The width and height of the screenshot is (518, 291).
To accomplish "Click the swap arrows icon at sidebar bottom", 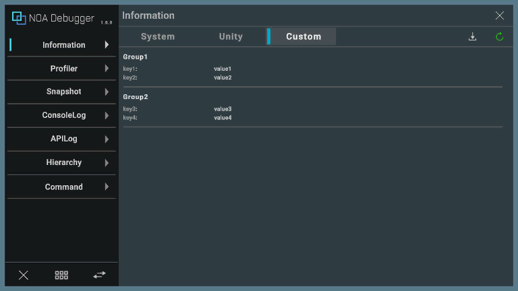I will coord(99,275).
